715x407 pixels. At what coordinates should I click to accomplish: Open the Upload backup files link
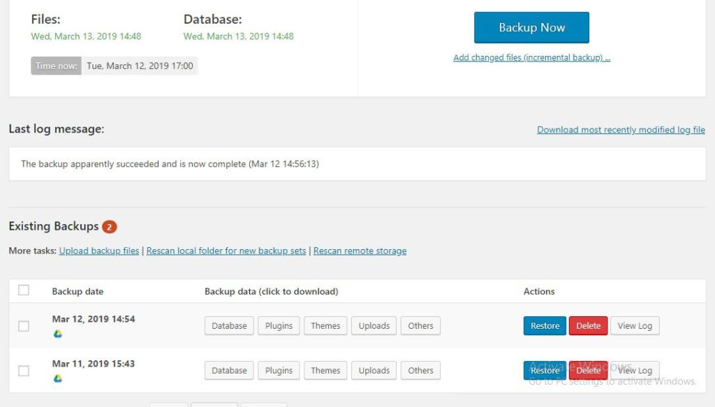click(99, 251)
